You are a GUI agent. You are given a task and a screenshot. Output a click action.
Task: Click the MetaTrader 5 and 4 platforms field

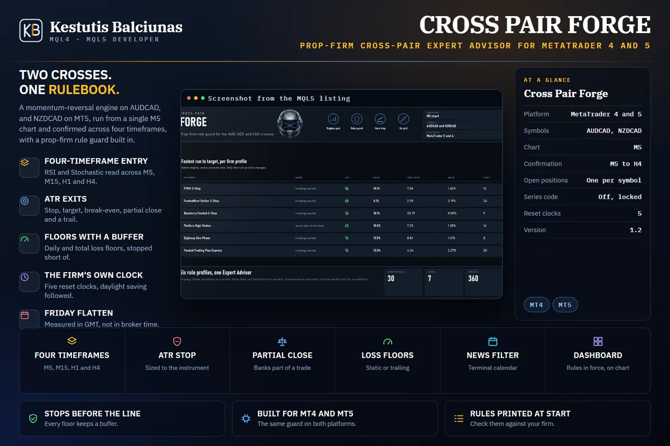pyautogui.click(x=463, y=134)
